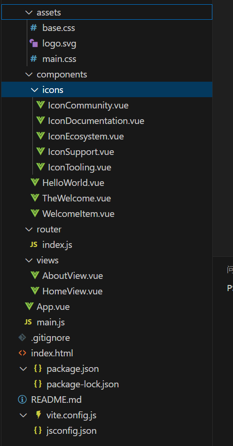
Task: Open AboutView.vue
Action: (x=72, y=276)
